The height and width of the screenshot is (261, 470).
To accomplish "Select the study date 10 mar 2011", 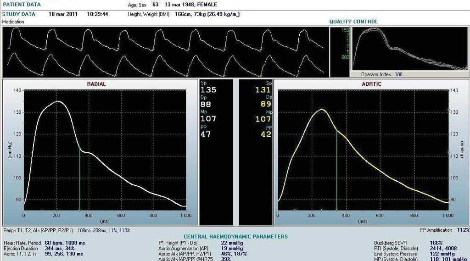I will coord(63,14).
